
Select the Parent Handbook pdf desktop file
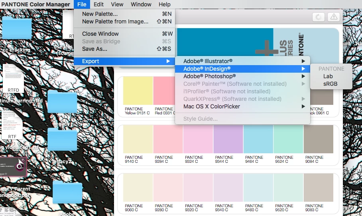click(14, 167)
